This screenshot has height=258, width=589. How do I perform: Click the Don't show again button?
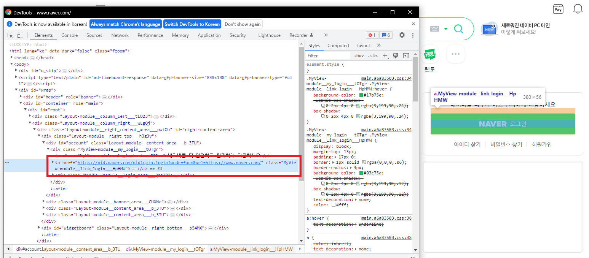tap(243, 24)
